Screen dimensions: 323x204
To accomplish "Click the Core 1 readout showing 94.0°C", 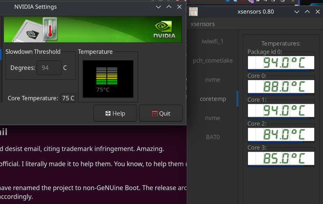I will [x=281, y=110].
